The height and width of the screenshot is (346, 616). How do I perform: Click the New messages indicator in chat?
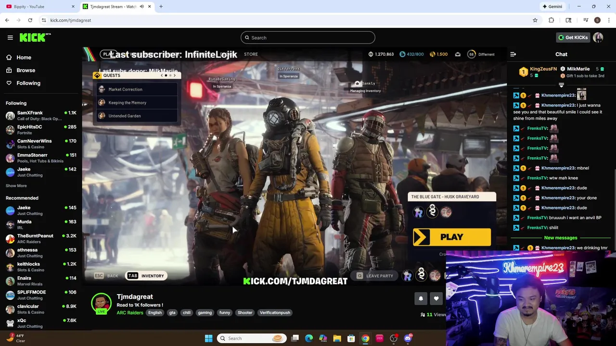561,238
